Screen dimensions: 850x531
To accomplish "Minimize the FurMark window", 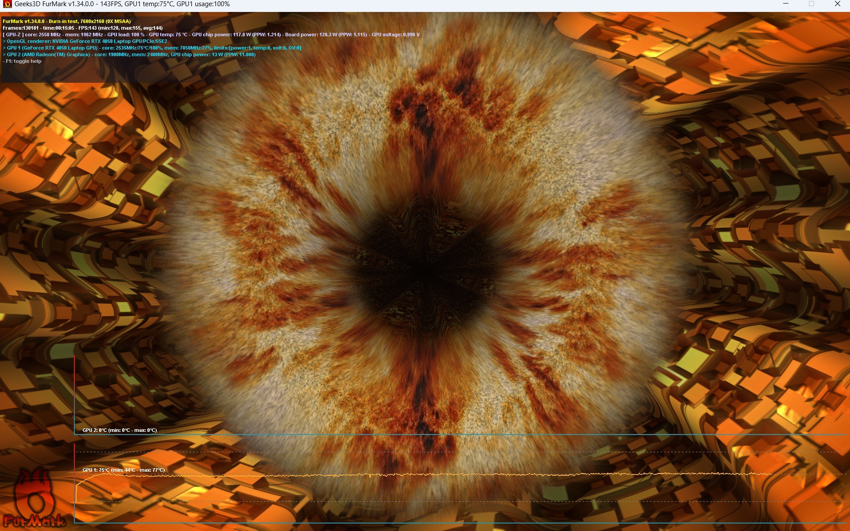I will point(786,4).
